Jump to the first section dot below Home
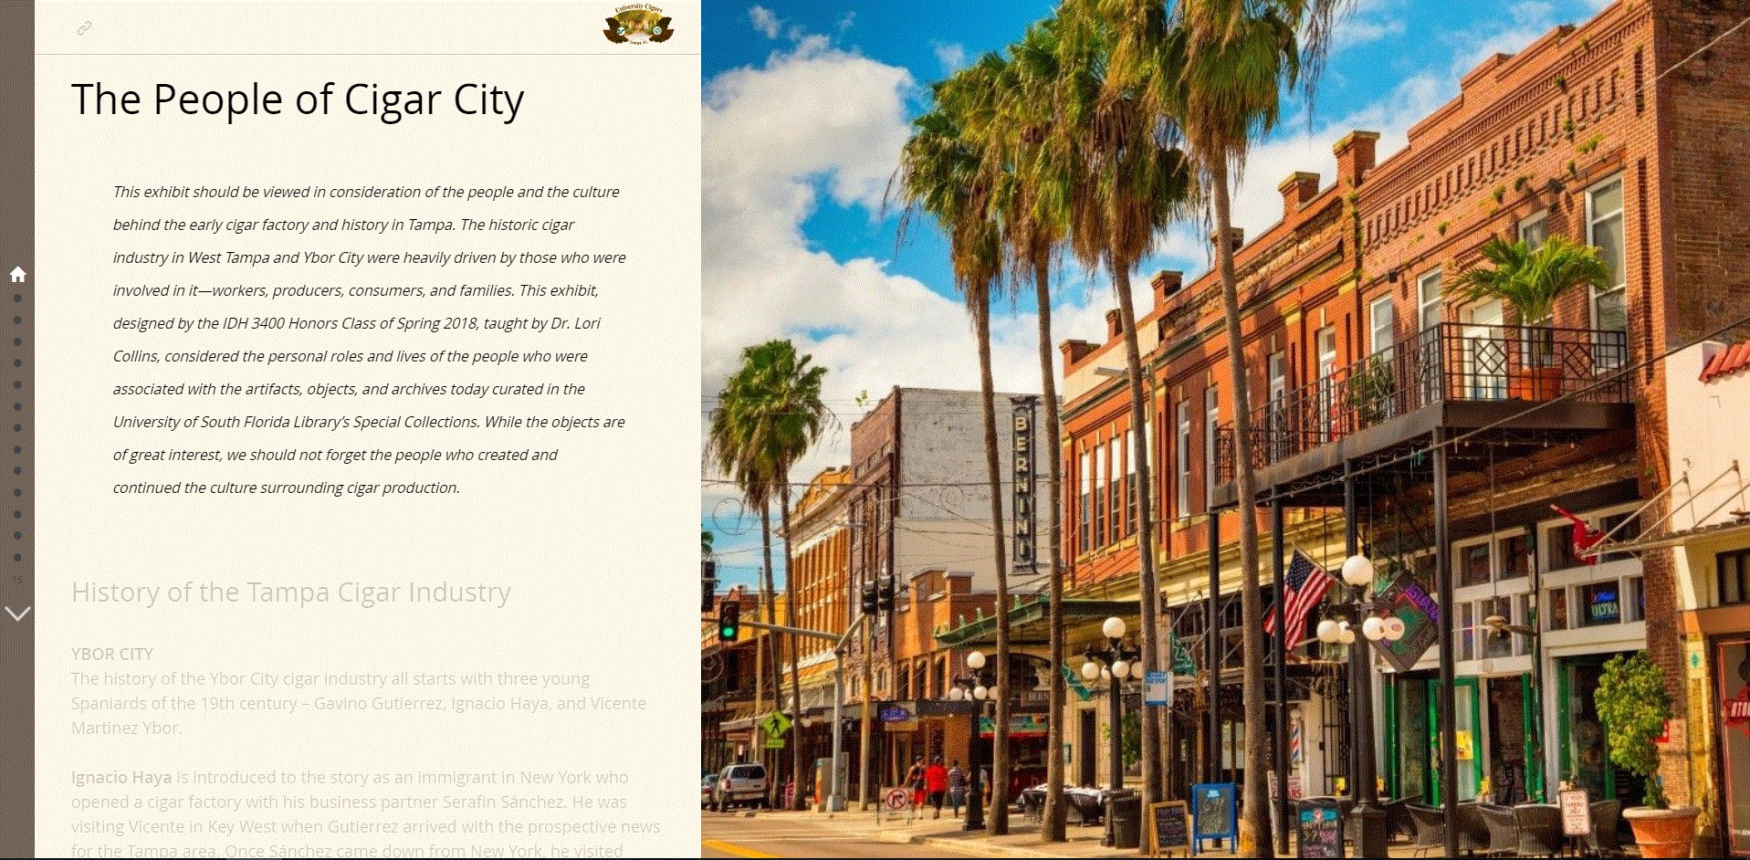 [17, 298]
